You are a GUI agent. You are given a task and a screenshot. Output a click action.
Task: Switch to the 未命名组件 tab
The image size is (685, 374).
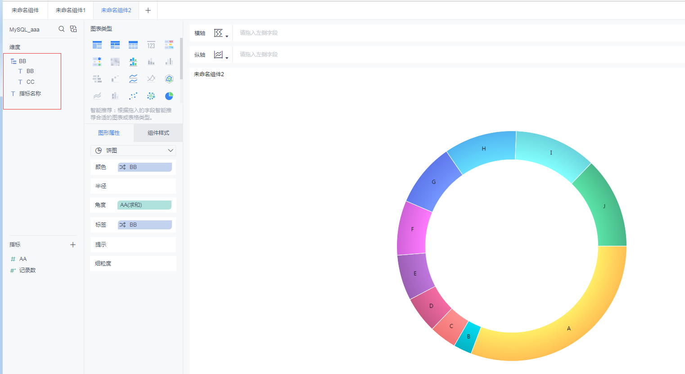[x=25, y=10]
